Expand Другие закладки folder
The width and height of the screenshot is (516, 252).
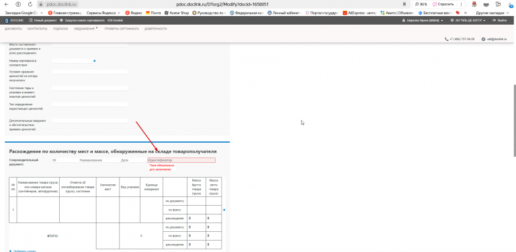[x=492, y=13]
